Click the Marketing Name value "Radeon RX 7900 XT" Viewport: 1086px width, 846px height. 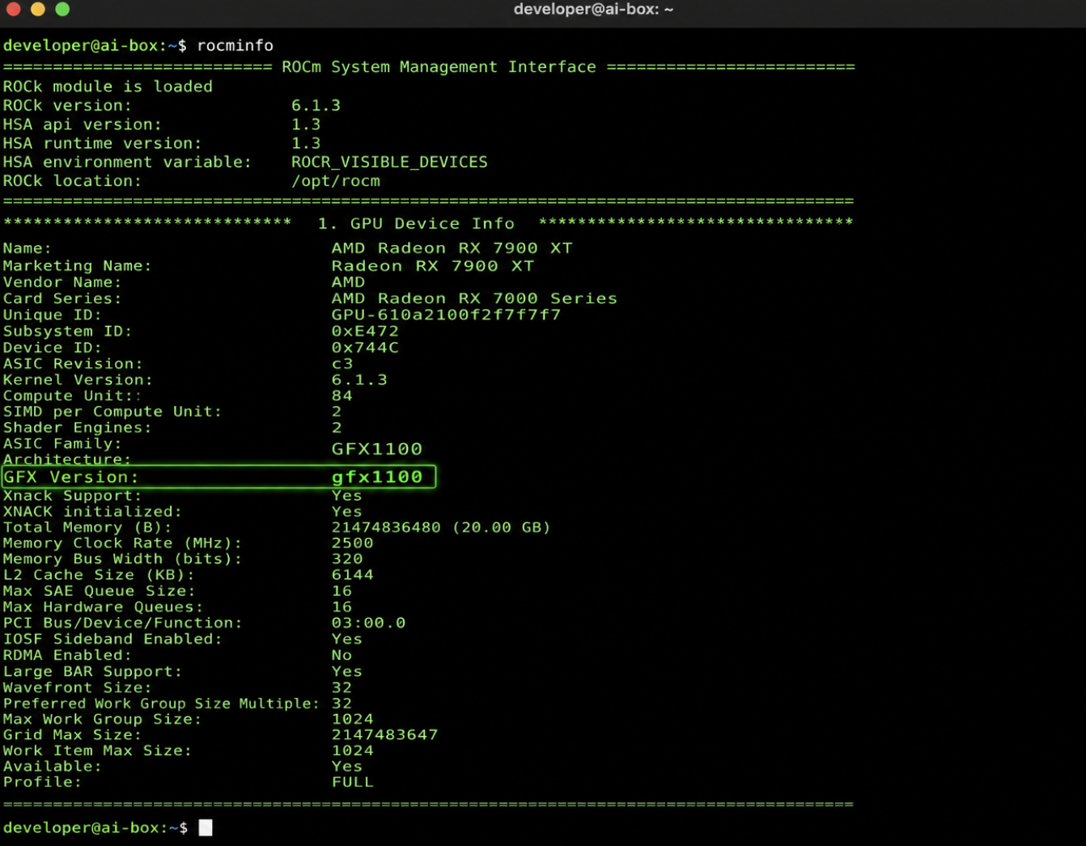coord(433,266)
